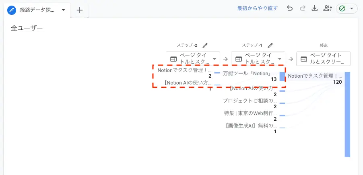Click the 終点 column label
This screenshot has width=363, height=175.
324,45
